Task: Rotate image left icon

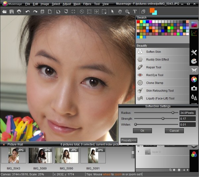Action: (58, 12)
